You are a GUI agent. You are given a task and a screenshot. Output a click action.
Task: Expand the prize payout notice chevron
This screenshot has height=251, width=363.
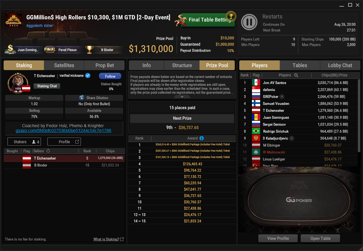tap(182, 97)
